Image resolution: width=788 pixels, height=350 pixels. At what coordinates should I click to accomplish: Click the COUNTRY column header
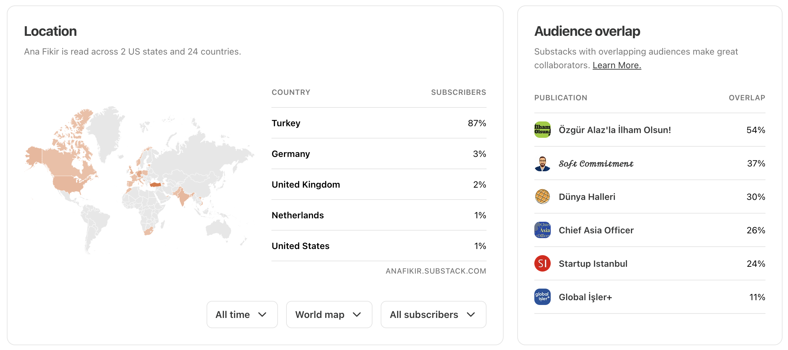tap(291, 92)
